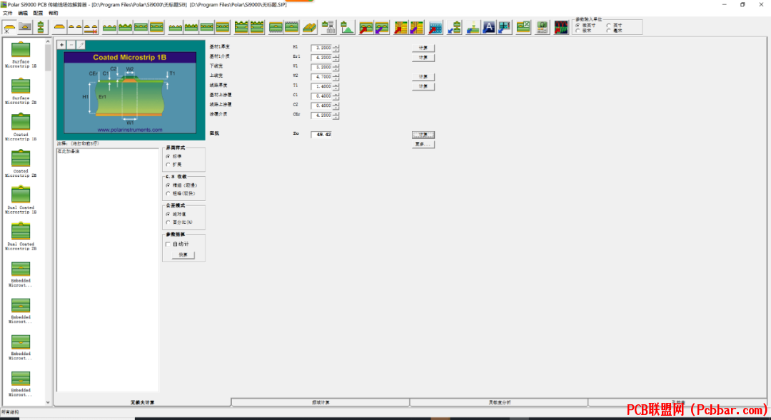Click the CEr spinner arrows
The width and height of the screenshot is (771, 420).
336,116
